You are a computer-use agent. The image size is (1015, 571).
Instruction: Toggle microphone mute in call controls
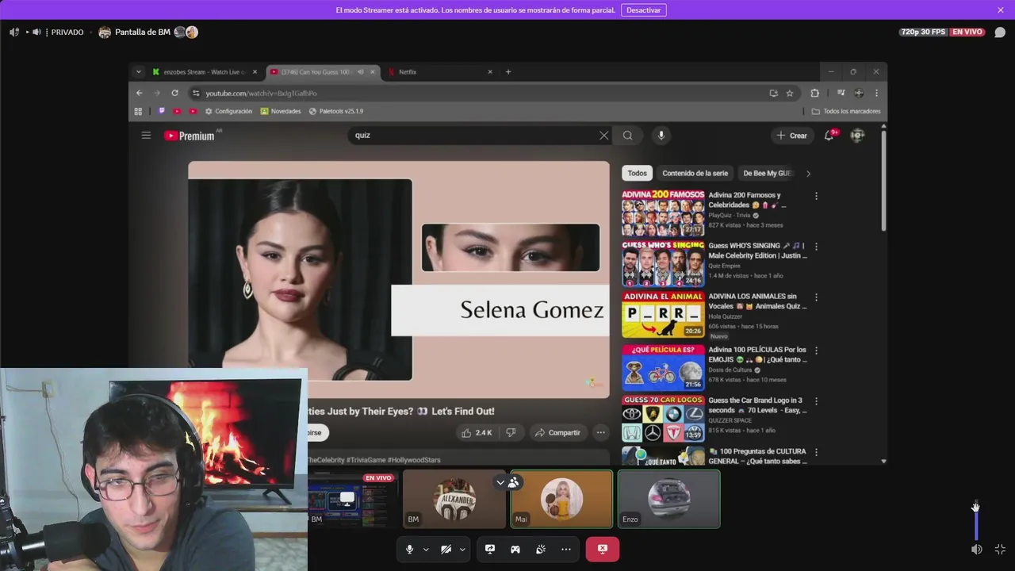pyautogui.click(x=409, y=549)
